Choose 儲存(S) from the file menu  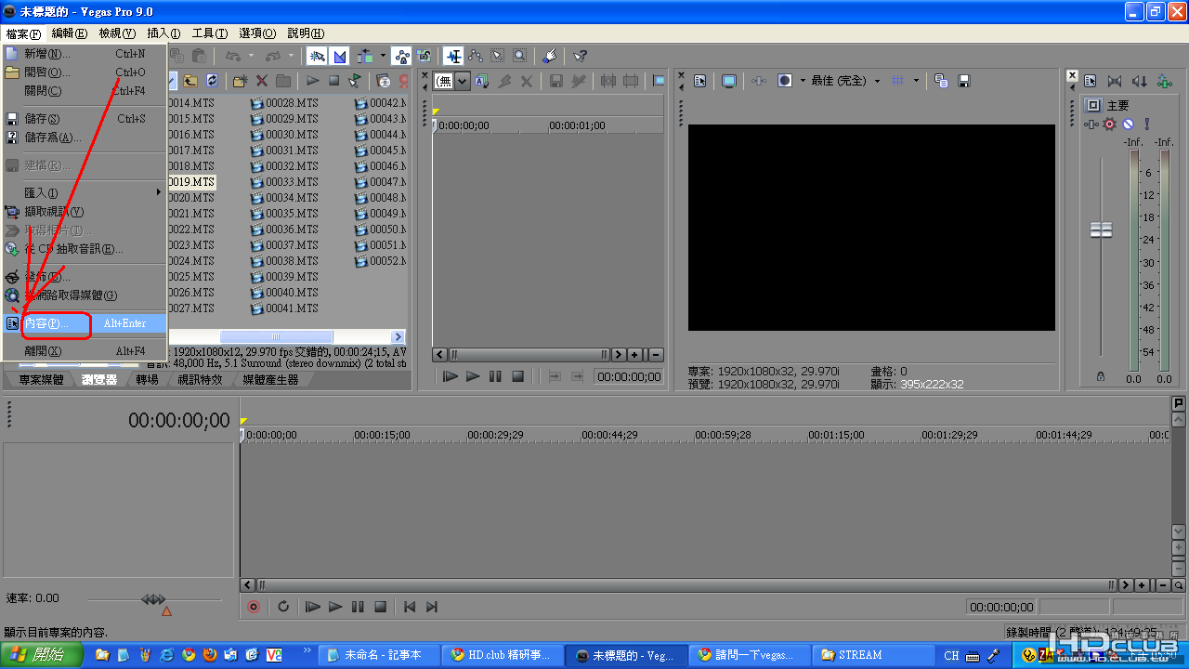point(85,119)
